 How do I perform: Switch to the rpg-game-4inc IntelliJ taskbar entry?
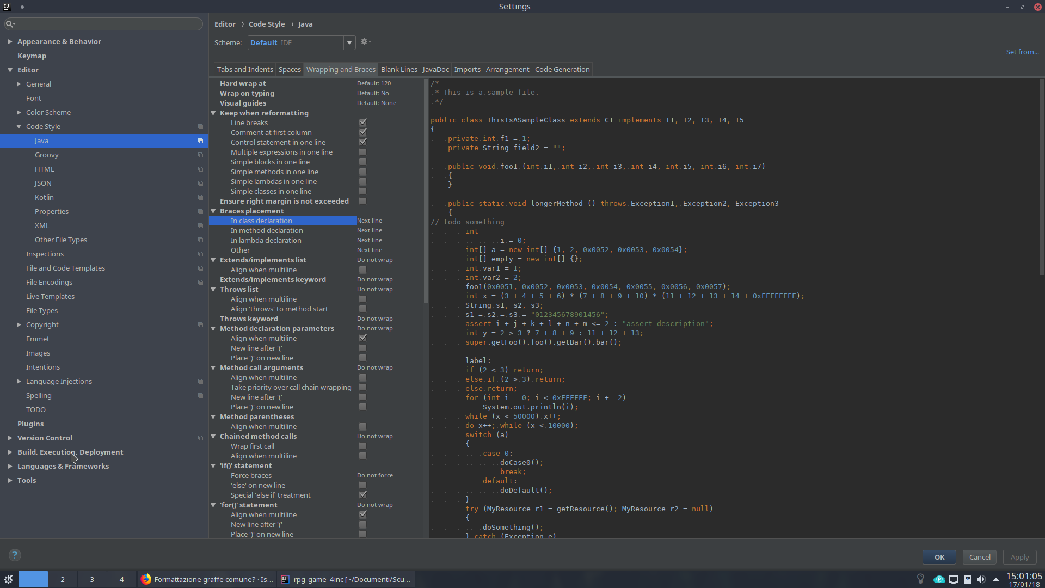click(347, 579)
